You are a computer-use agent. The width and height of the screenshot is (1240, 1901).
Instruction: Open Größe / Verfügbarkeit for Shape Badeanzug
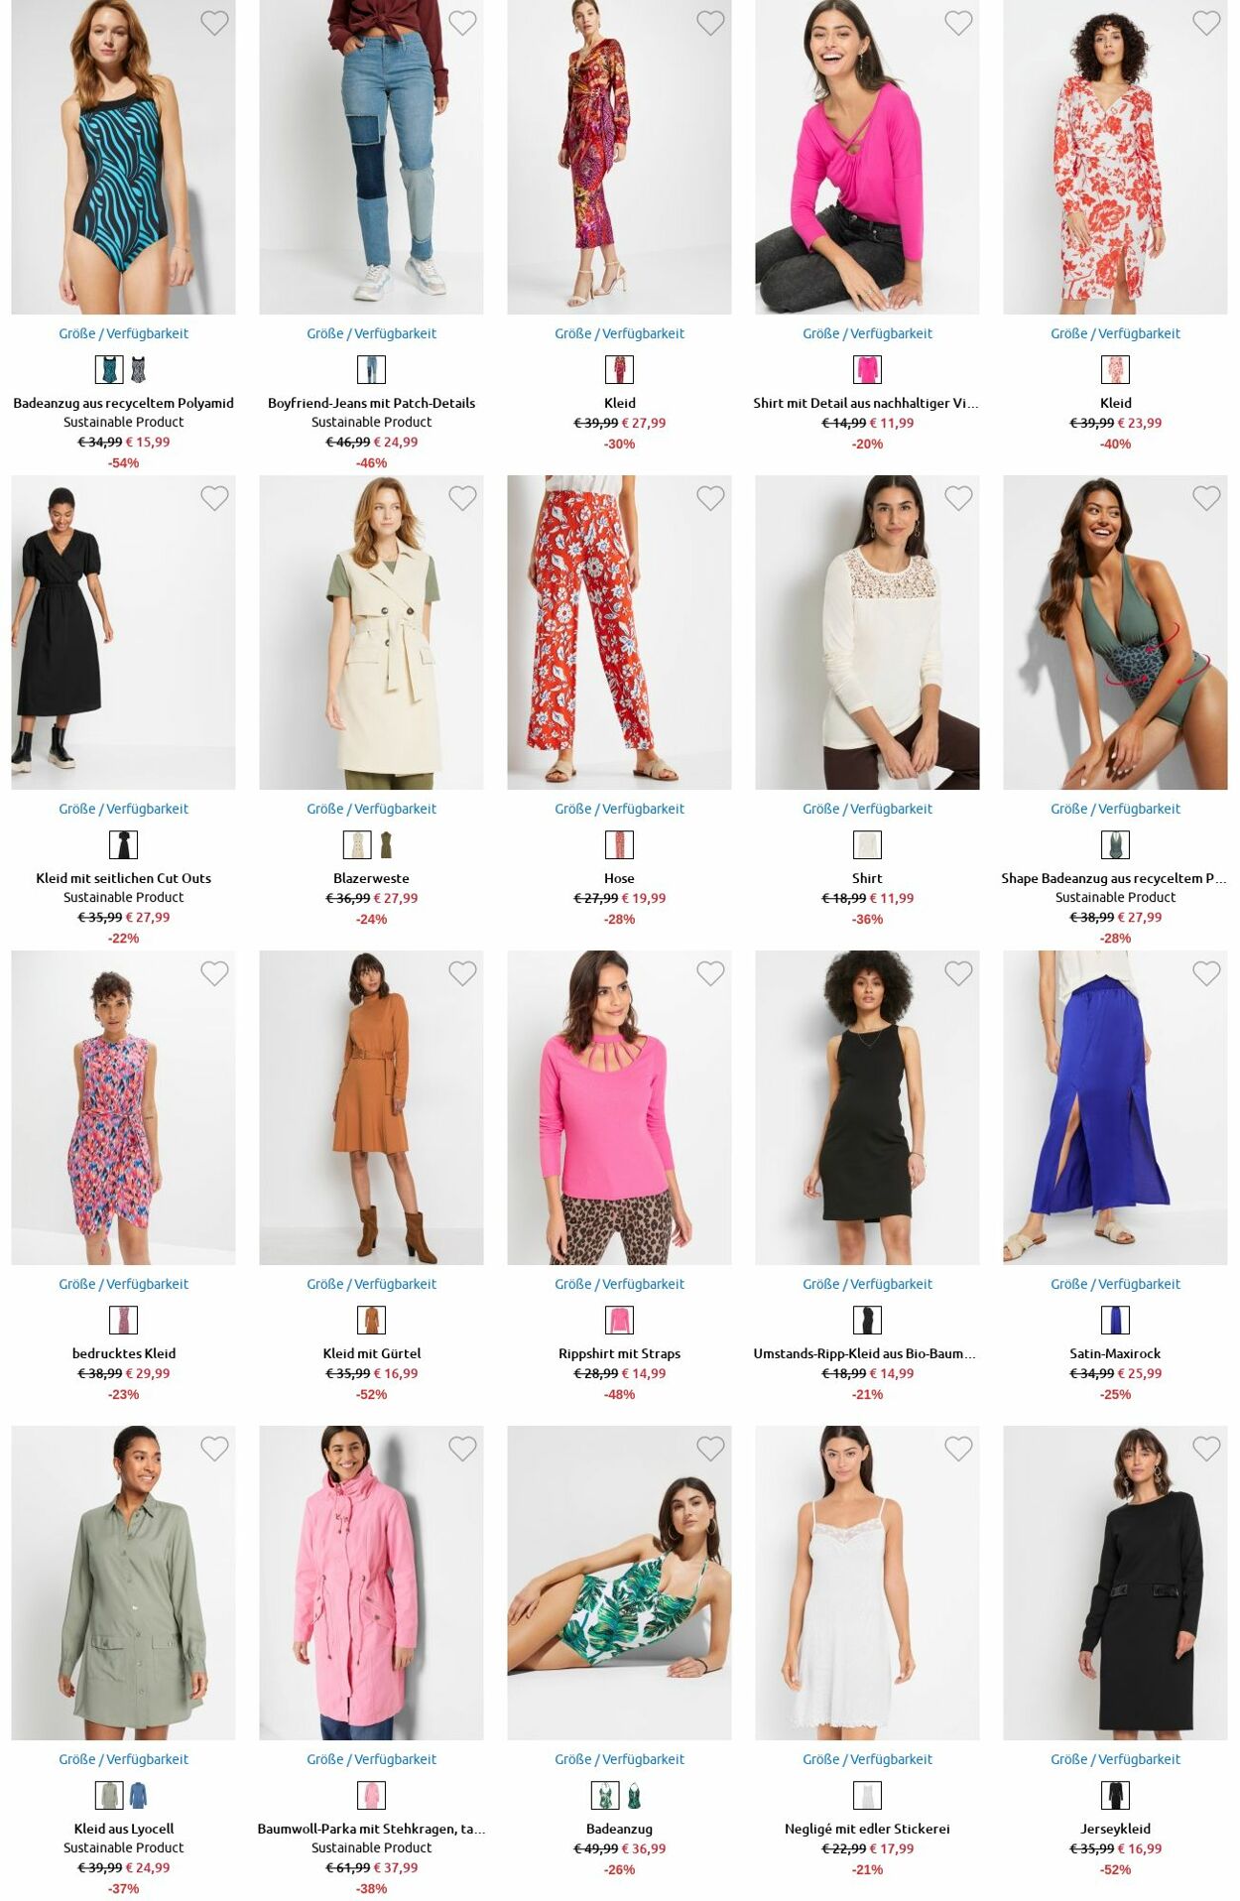coord(1115,809)
